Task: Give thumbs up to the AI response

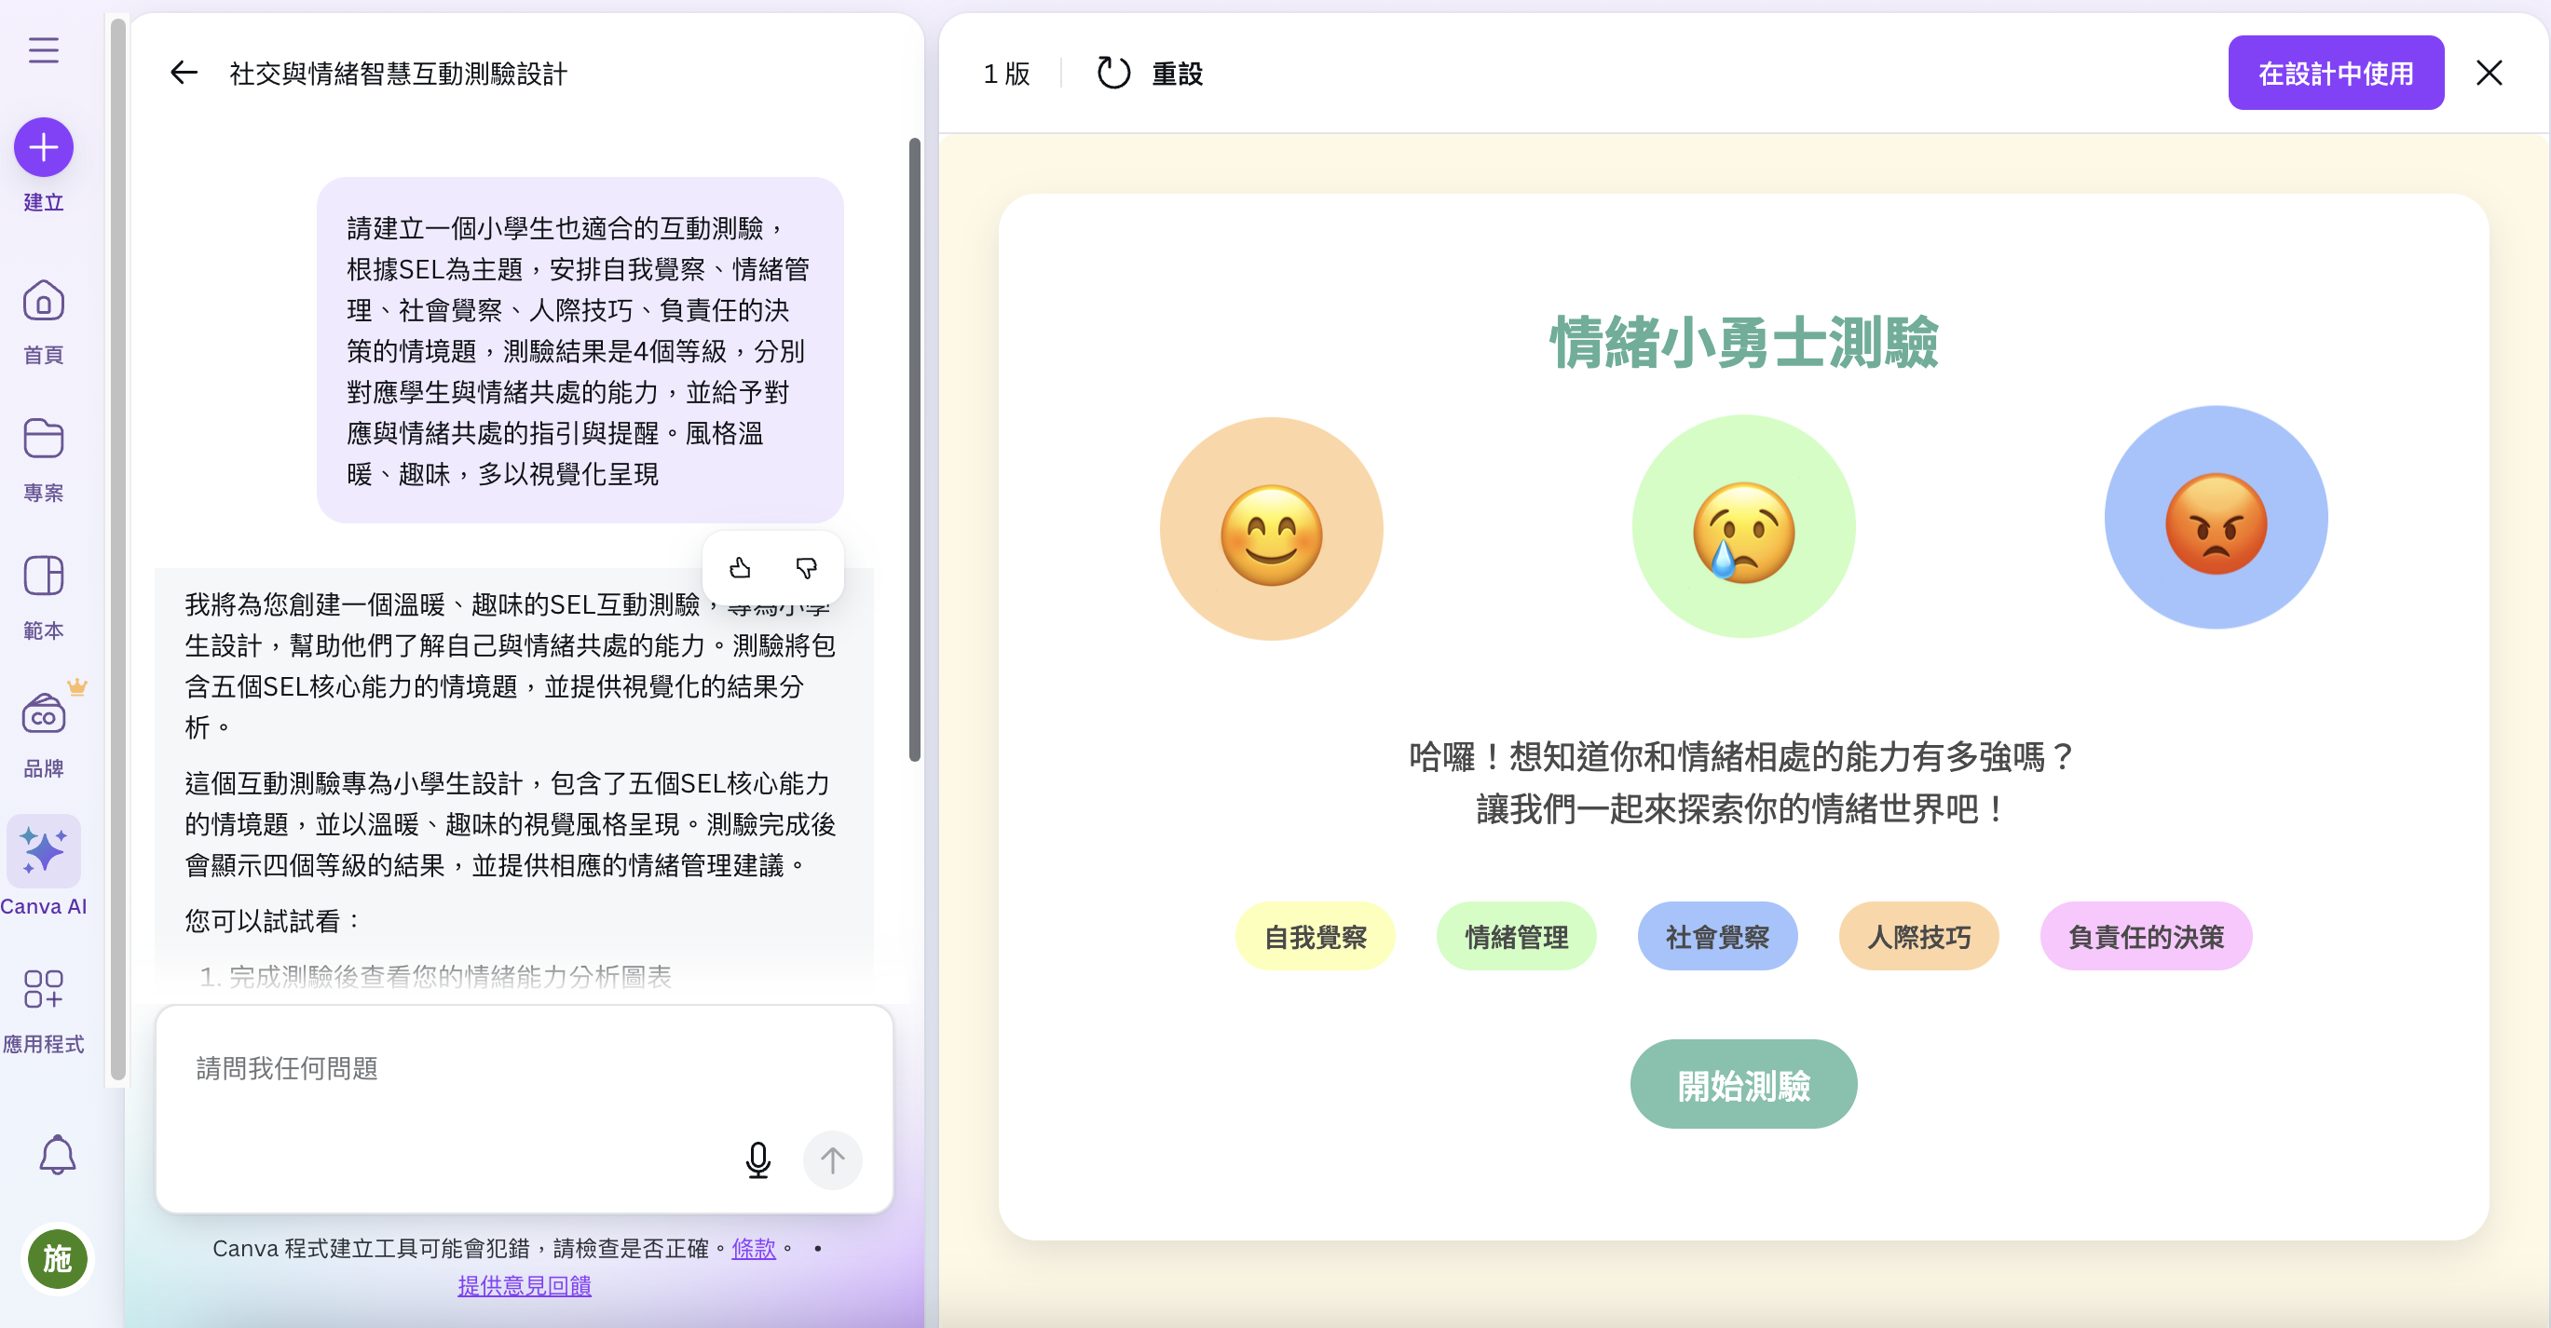Action: coord(741,568)
